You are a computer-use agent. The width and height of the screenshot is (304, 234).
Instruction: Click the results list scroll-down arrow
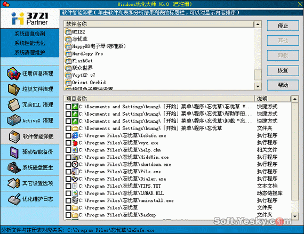tap(295, 216)
